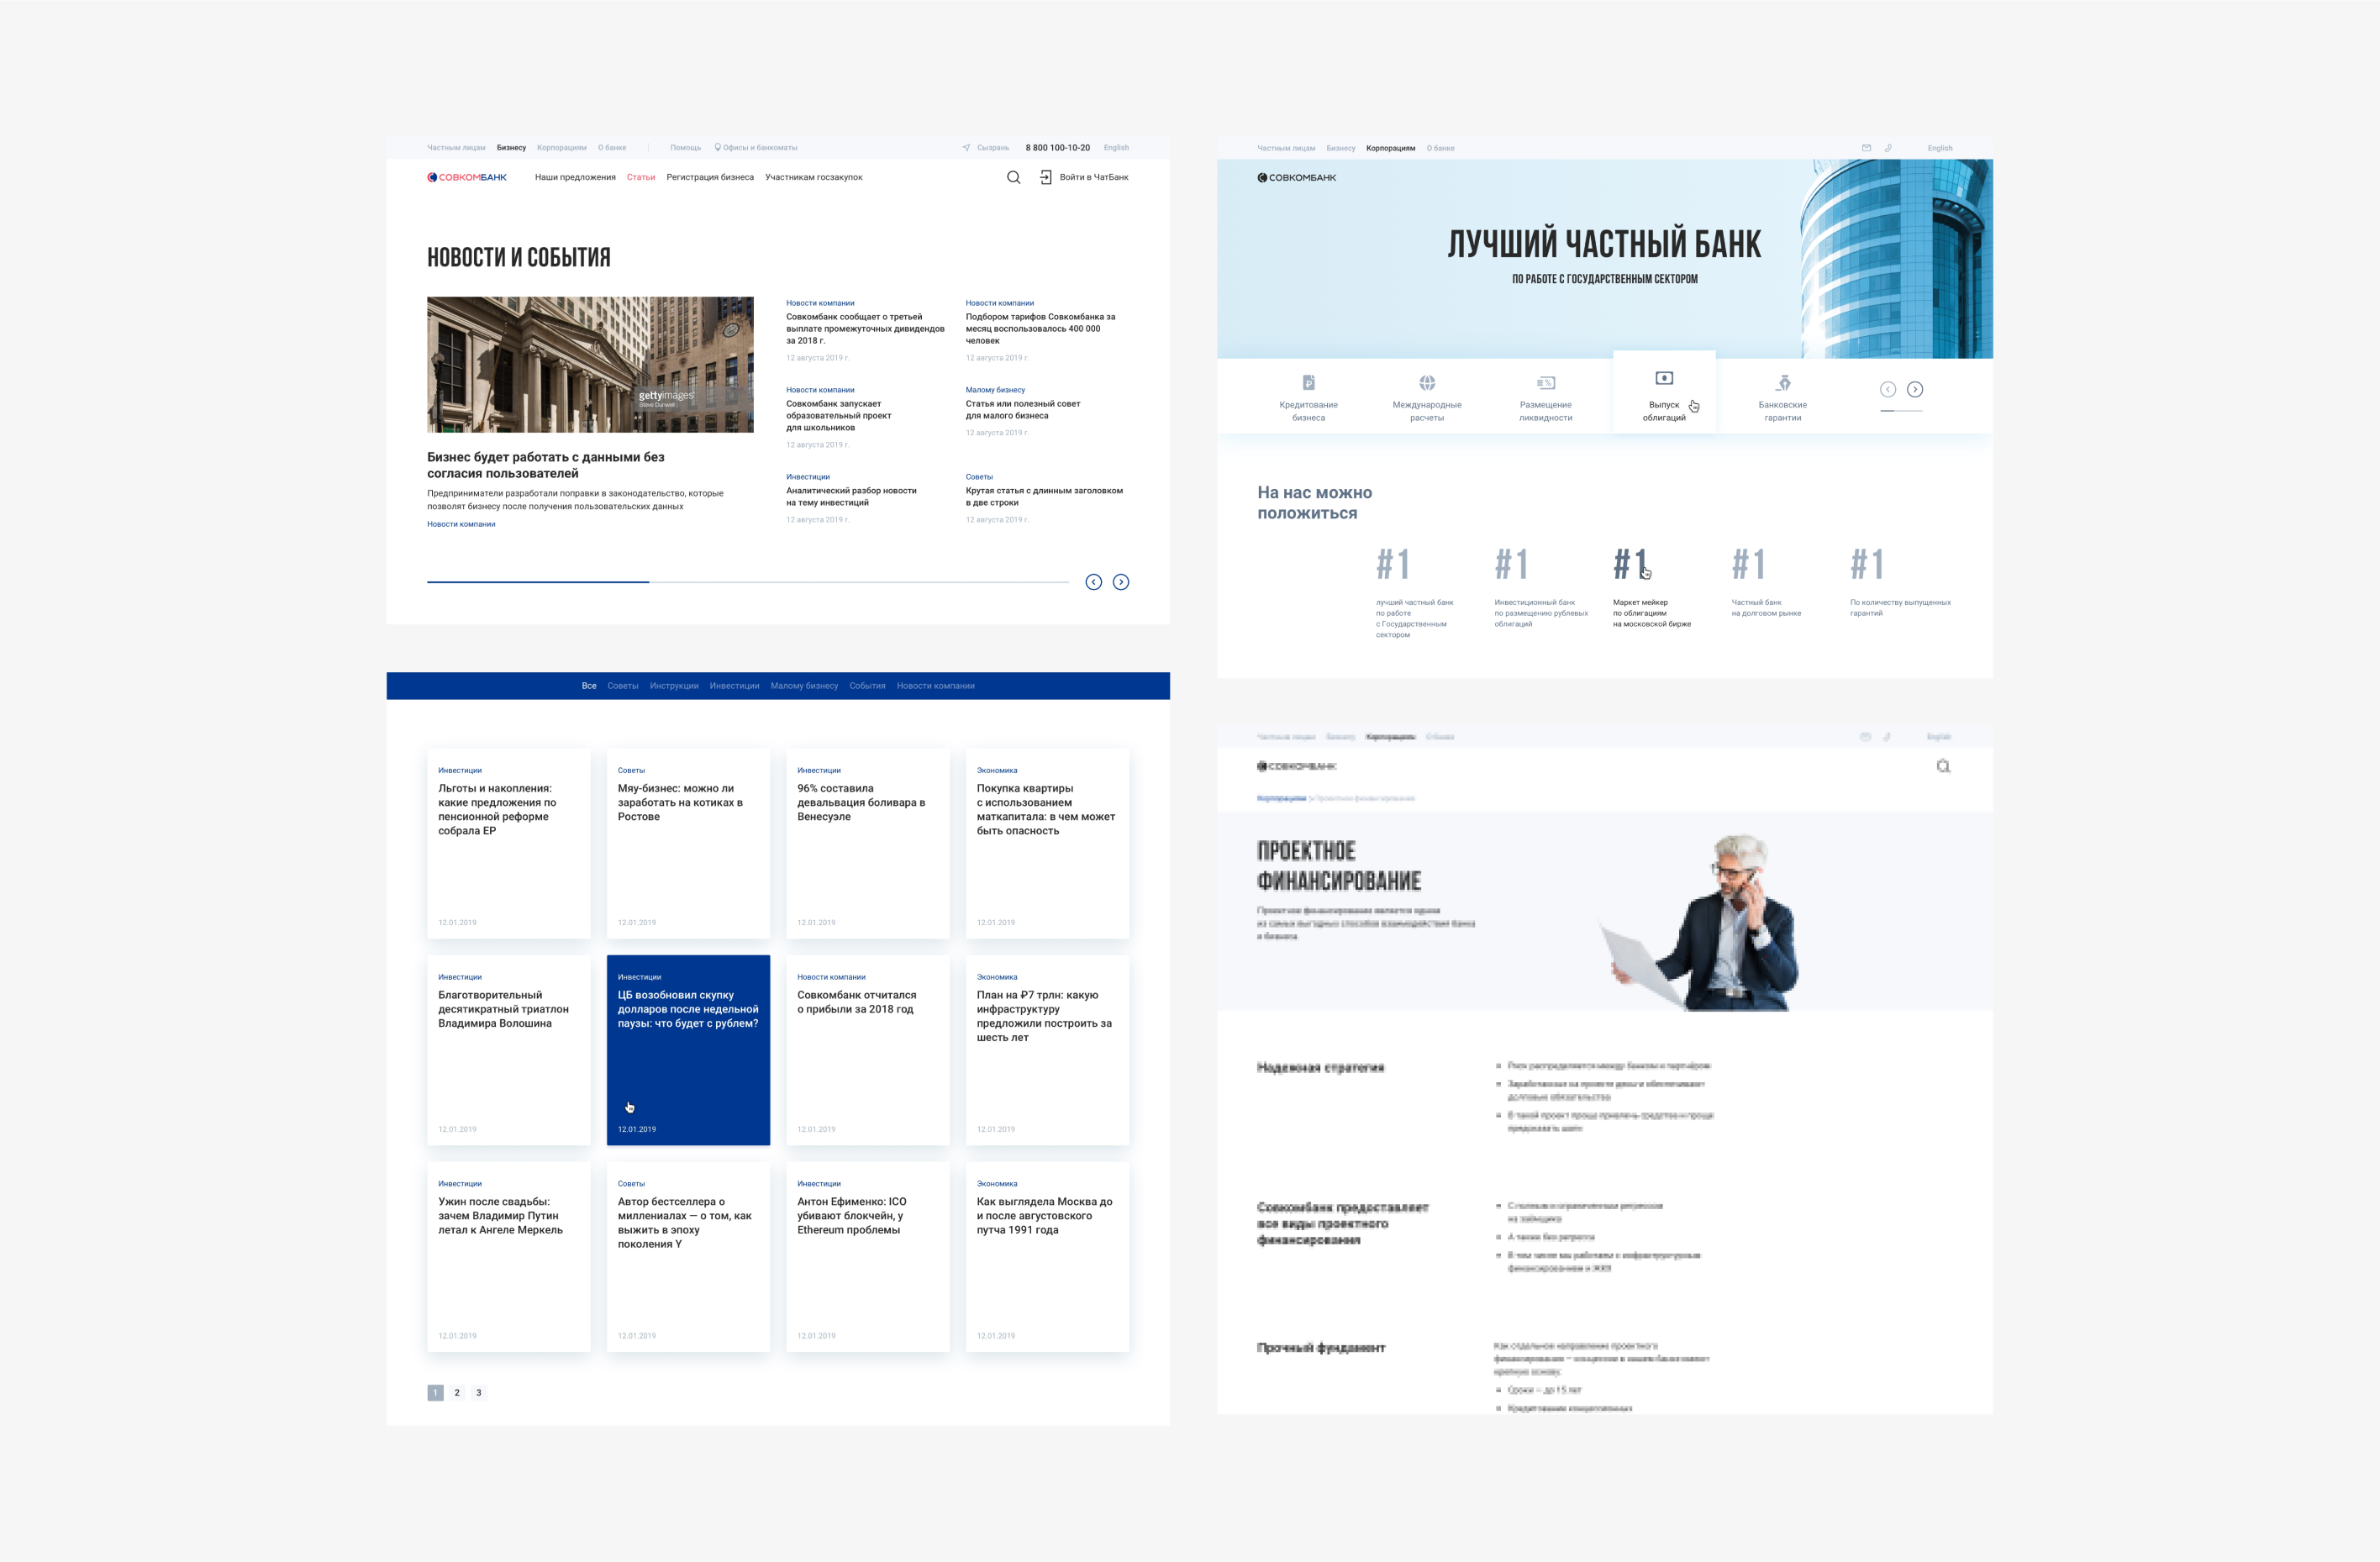2380x1562 pixels.
Task: Select Все tab in blue filter bar
Action: 589,686
